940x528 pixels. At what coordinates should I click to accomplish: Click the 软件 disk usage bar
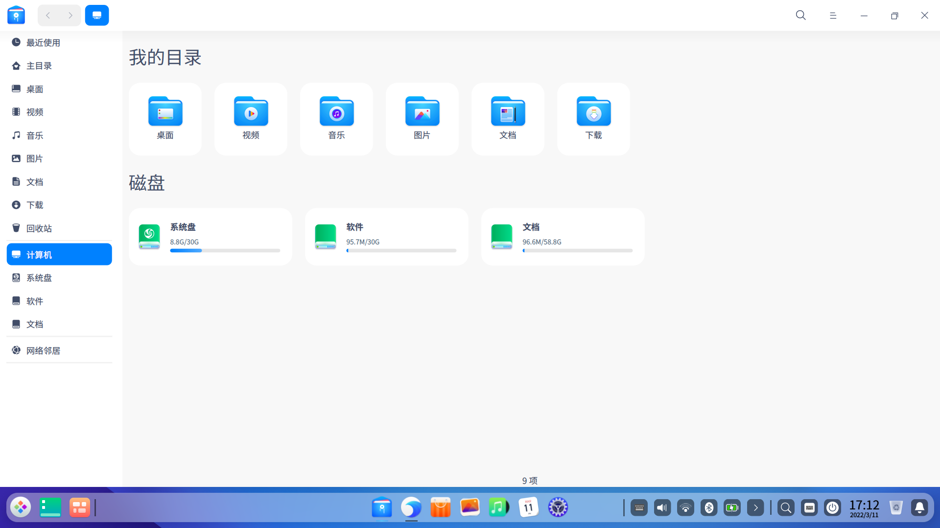tap(401, 251)
